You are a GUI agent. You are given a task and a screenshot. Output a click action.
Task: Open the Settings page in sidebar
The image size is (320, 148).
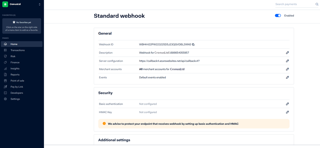click(x=15, y=99)
